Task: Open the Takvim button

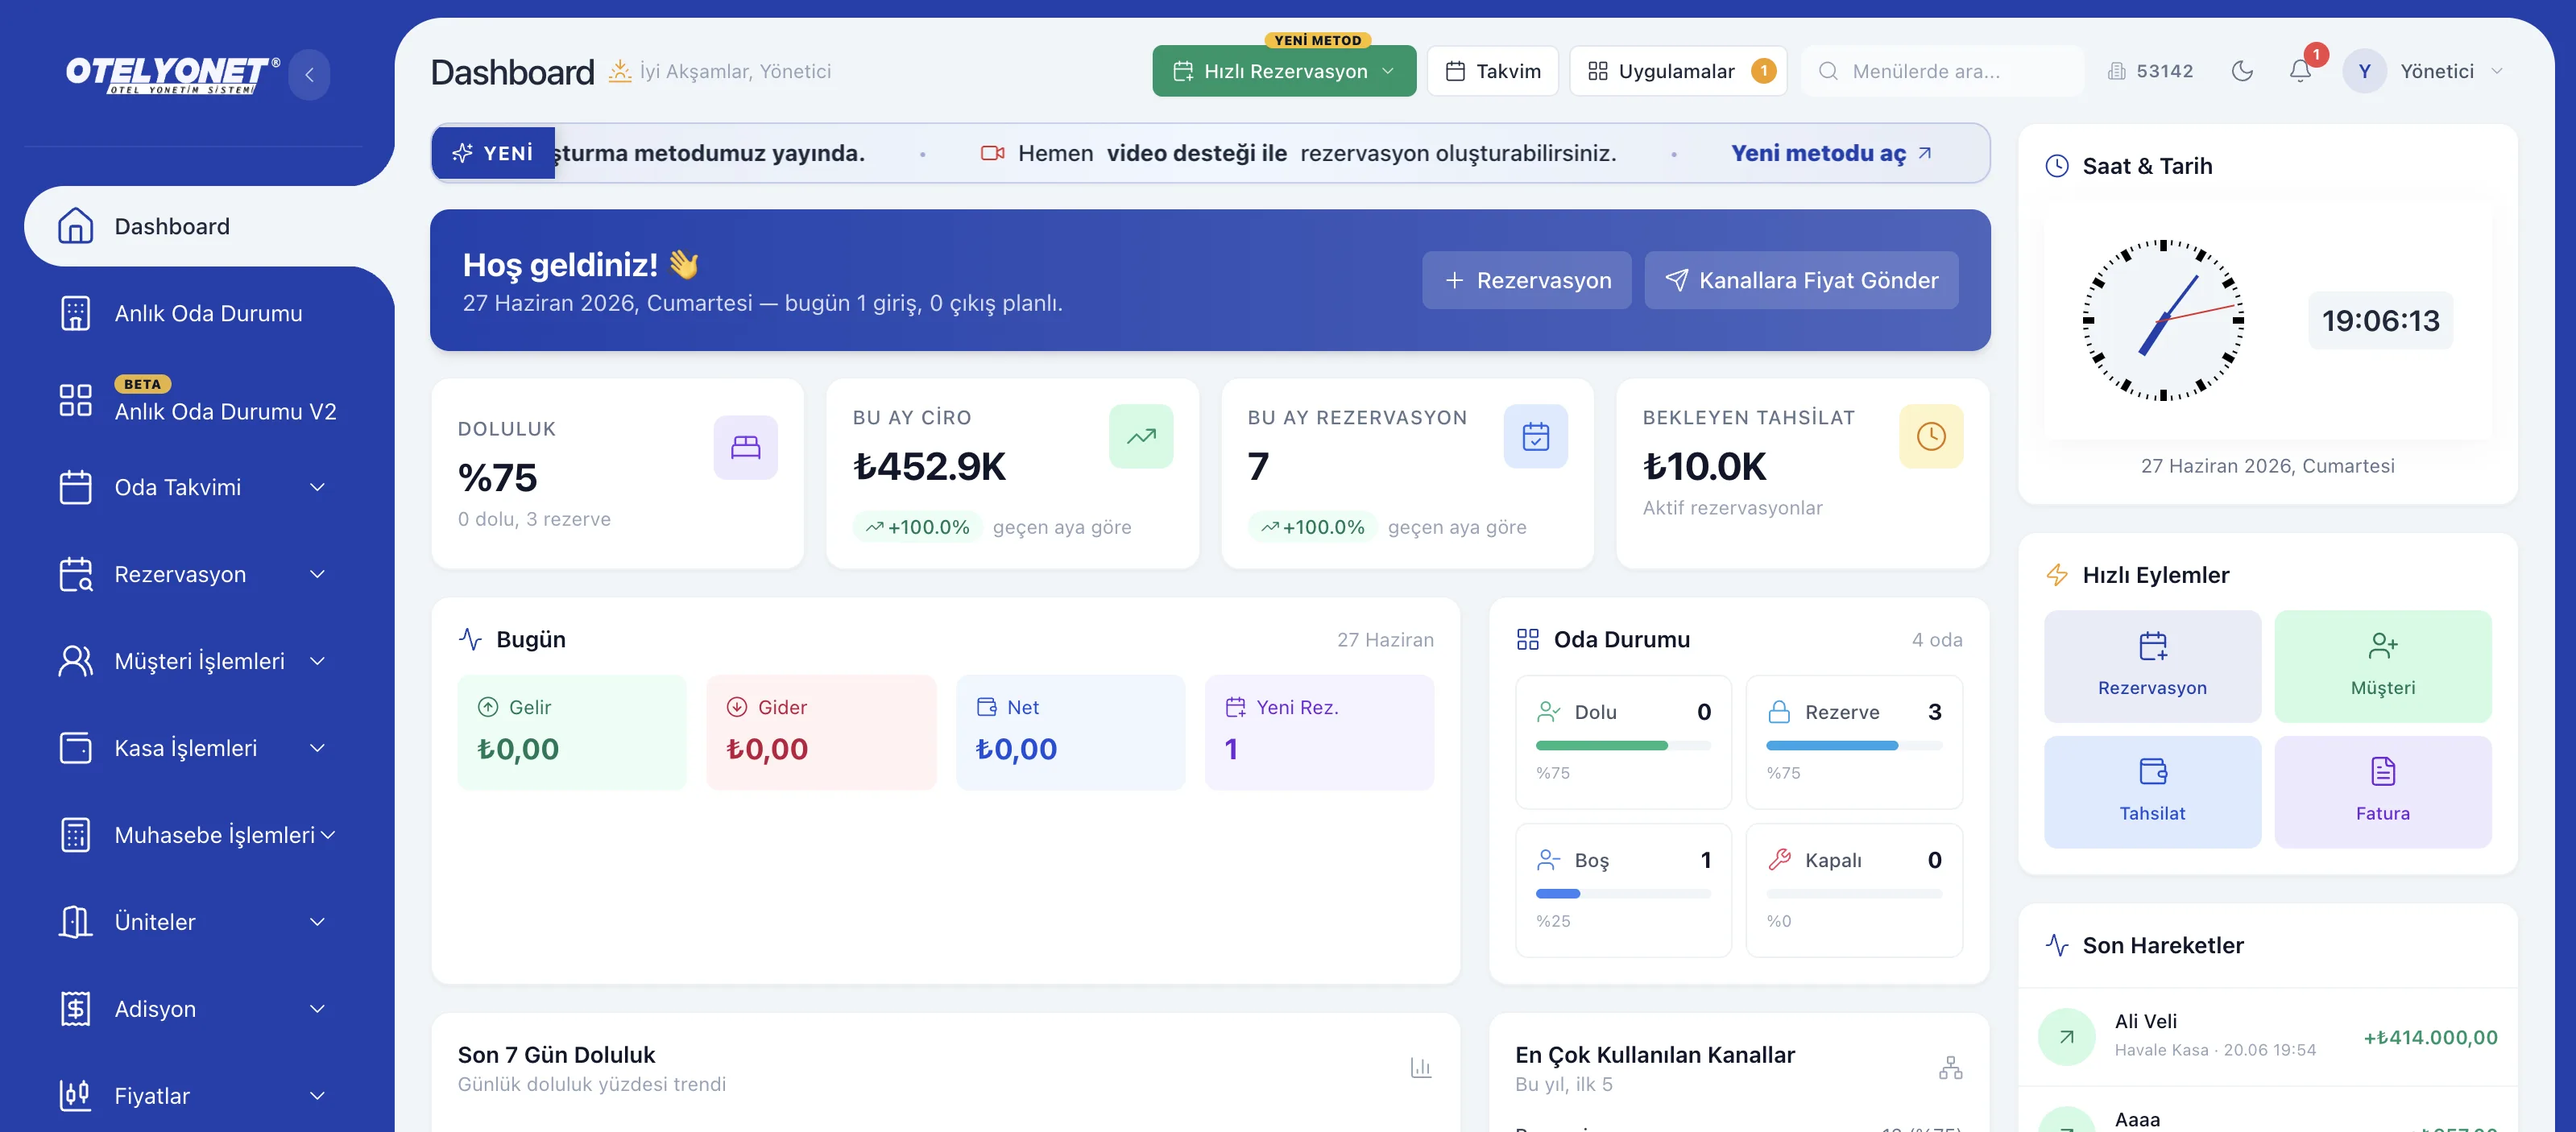Action: click(x=1492, y=71)
